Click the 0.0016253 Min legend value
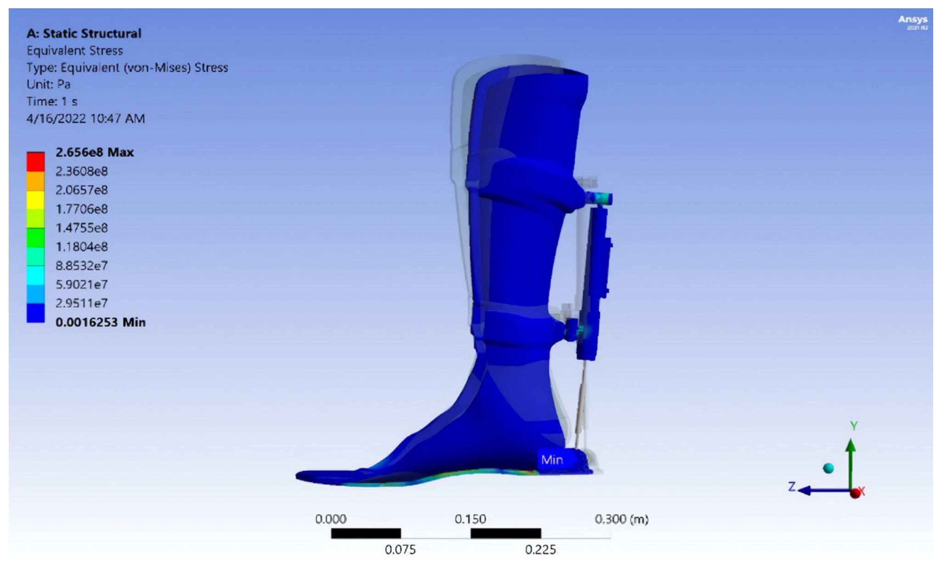Screen dimensions: 941x567 click(x=101, y=322)
